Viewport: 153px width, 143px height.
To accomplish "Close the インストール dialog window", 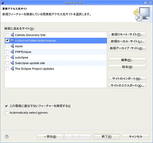I will coord(151,3).
